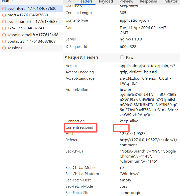The image size is (180, 196).
Task: Close the request details panel
Action: coord(69,2)
